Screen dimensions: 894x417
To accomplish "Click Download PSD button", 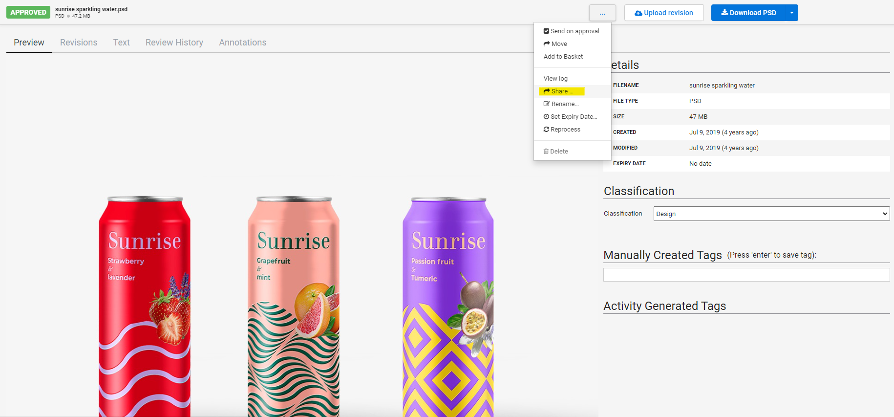I will (748, 13).
